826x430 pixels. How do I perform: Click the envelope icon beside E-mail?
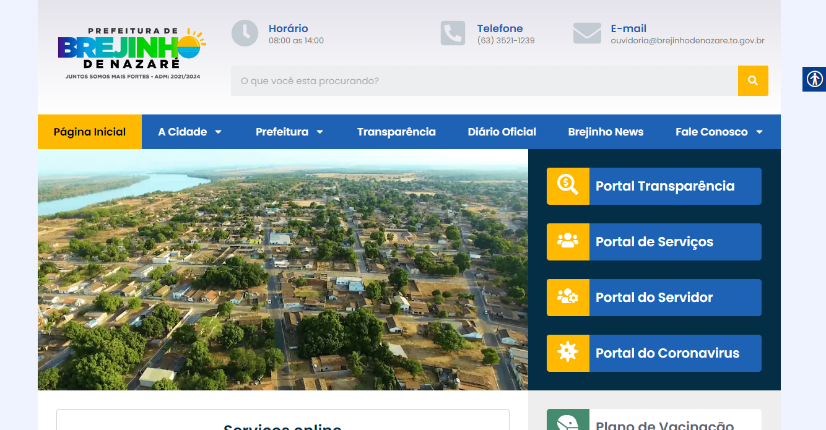(587, 33)
